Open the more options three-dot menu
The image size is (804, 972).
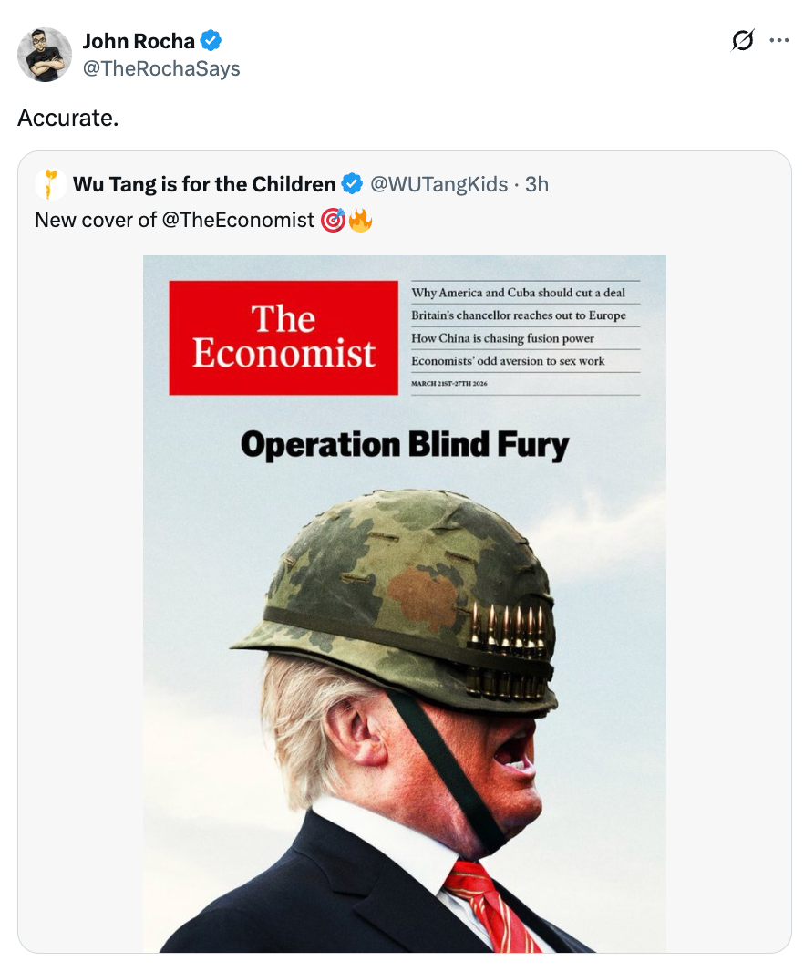click(x=778, y=40)
